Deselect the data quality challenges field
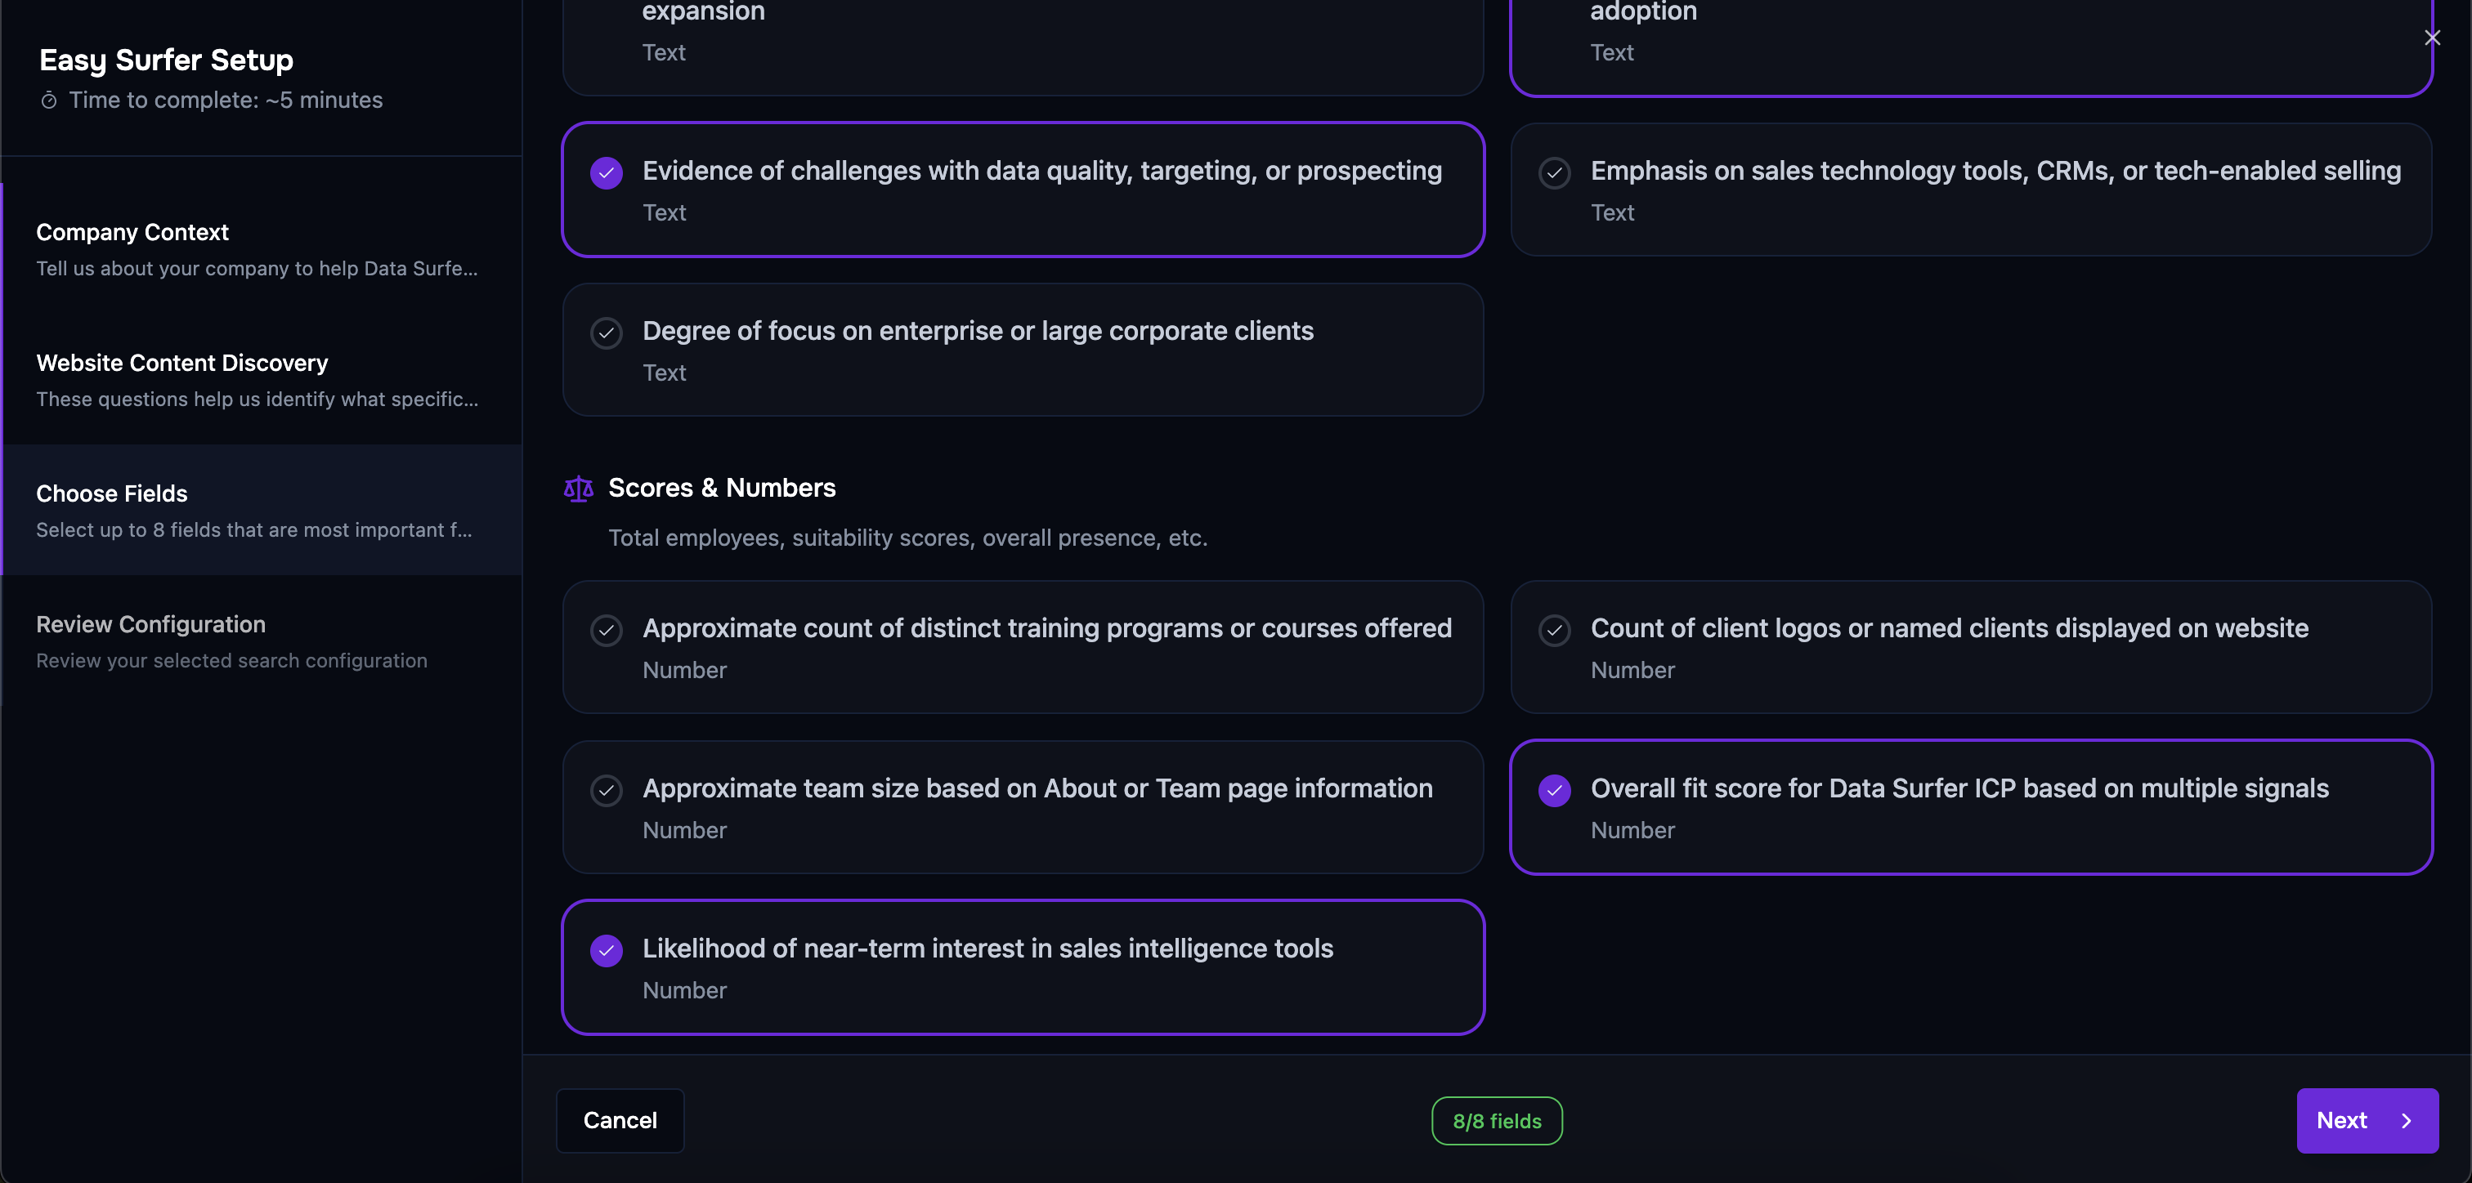 (1023, 189)
